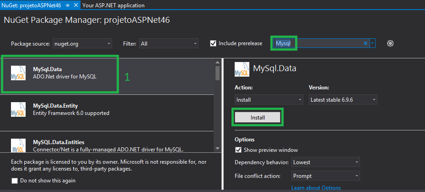Click the NuGet Package Manager page title
Screen dimensions: 425x192
point(87,20)
